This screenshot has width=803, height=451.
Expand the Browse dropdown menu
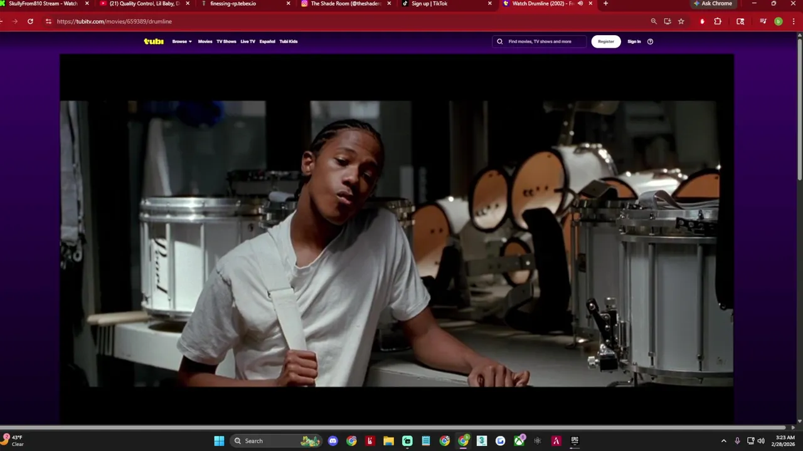point(182,41)
